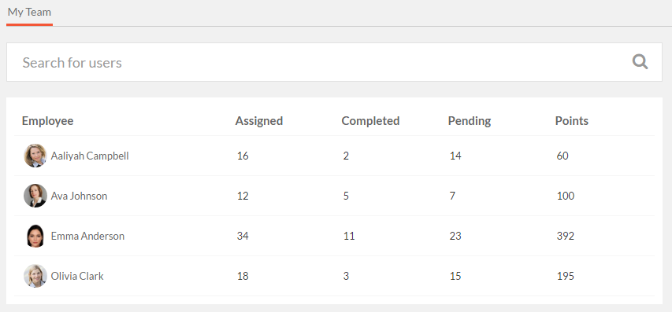Image resolution: width=672 pixels, height=312 pixels.
Task: Open Olivia Clark's avatar image
Action: 35,276
